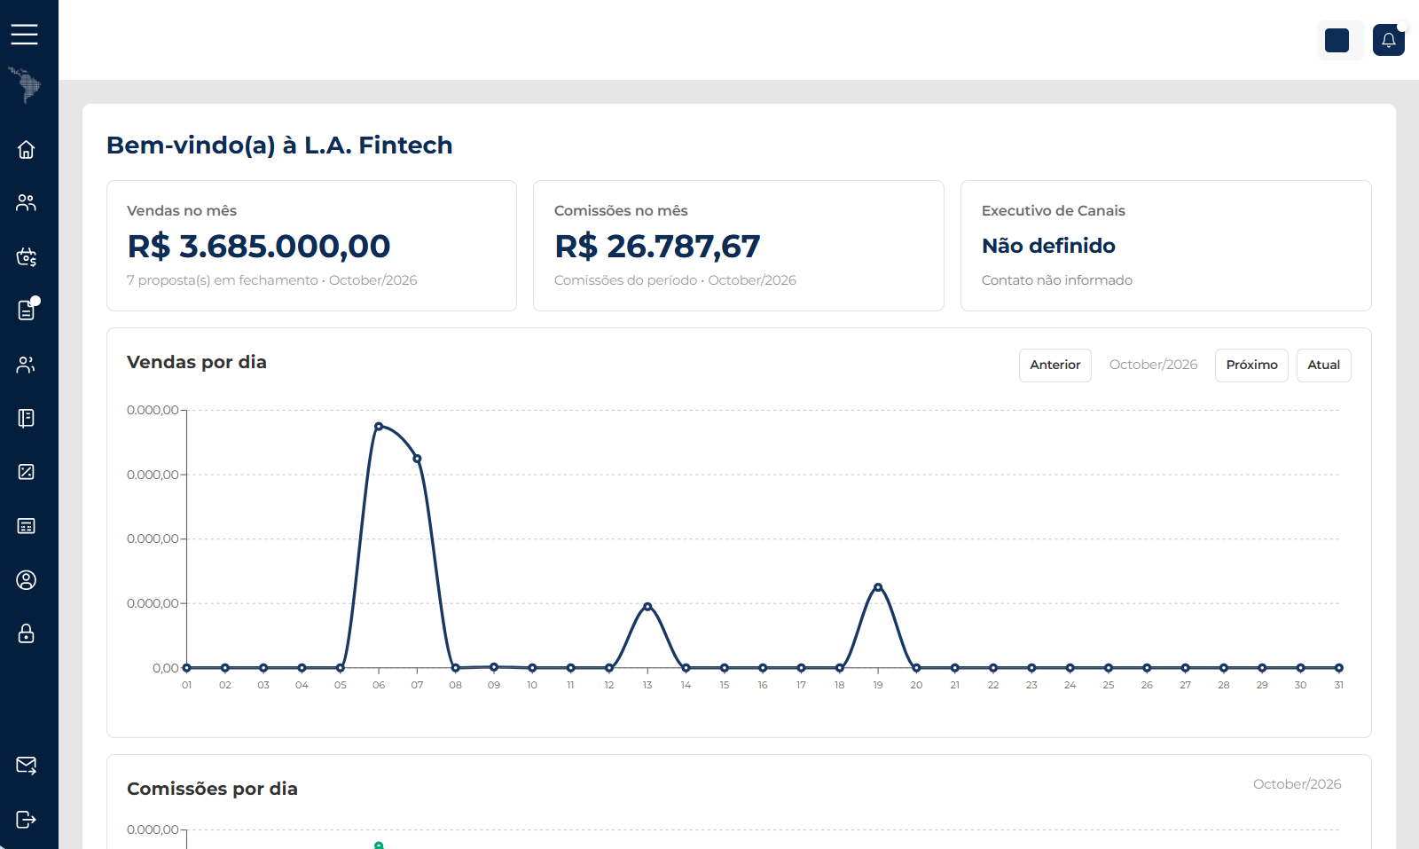Open the clipboard icon with notification dot

click(x=27, y=311)
